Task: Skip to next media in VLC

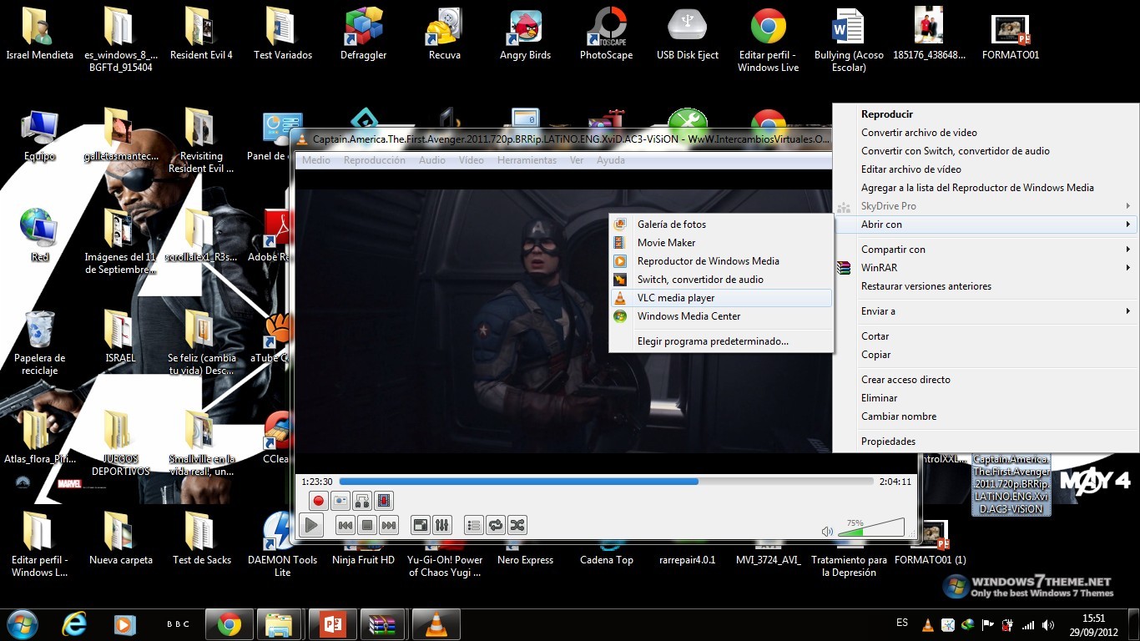Action: coord(388,525)
